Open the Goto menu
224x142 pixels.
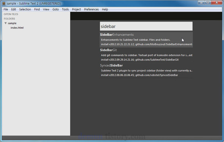(56, 9)
